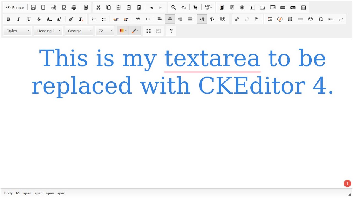
Task: Toggle underline formatting
Action: pyautogui.click(x=29, y=19)
